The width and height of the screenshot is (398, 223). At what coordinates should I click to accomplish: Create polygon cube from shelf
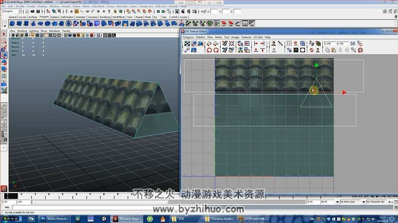19,23
